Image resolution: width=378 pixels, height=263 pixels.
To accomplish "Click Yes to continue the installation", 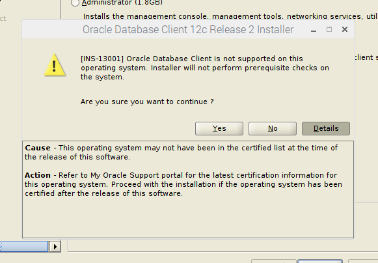I will coord(219,128).
